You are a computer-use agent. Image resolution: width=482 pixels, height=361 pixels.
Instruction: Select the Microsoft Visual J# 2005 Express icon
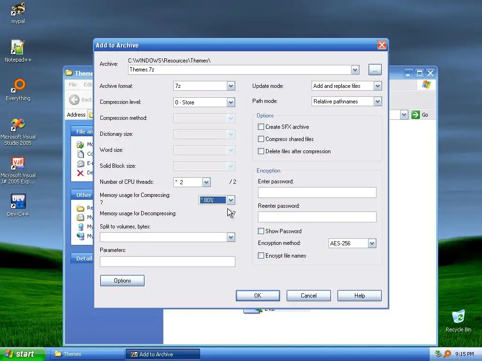pos(18,163)
